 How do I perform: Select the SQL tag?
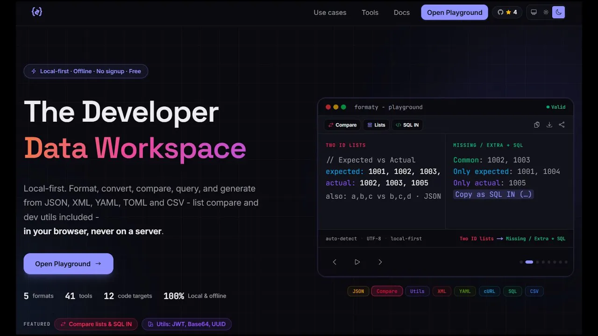(513, 291)
